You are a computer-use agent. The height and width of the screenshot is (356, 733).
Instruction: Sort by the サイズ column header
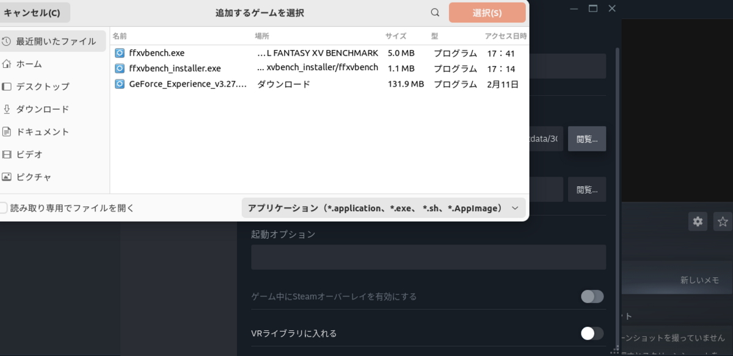point(396,36)
